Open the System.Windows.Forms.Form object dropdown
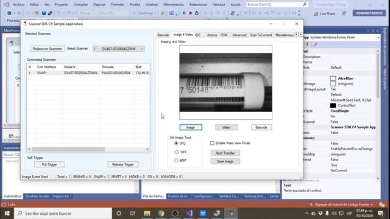390x219 pixels. coord(378,38)
